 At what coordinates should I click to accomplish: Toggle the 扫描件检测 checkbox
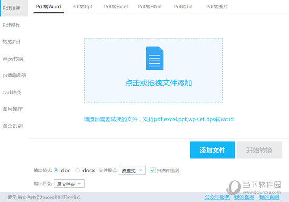[x=152, y=170]
